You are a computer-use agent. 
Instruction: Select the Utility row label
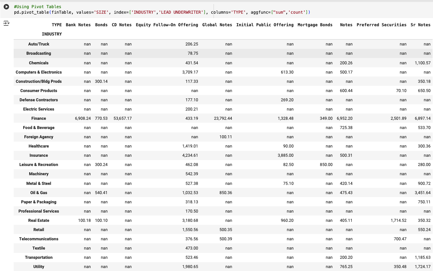point(39,267)
